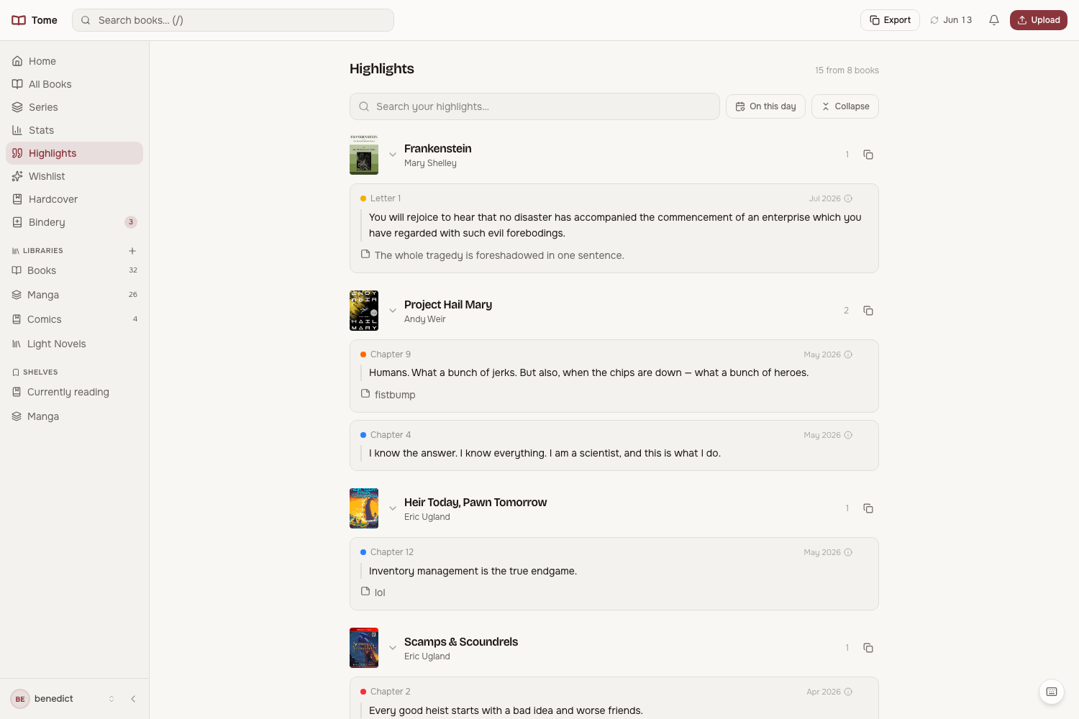The height and width of the screenshot is (719, 1079).
Task: Add a new library with plus icon
Action: pos(132,251)
